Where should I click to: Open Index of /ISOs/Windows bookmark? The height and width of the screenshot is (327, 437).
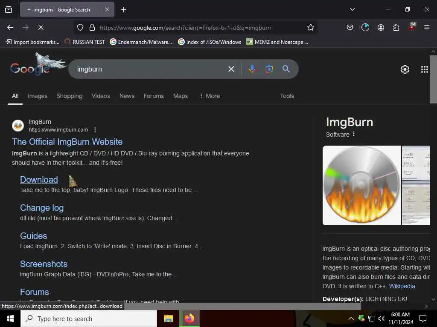[x=210, y=42]
